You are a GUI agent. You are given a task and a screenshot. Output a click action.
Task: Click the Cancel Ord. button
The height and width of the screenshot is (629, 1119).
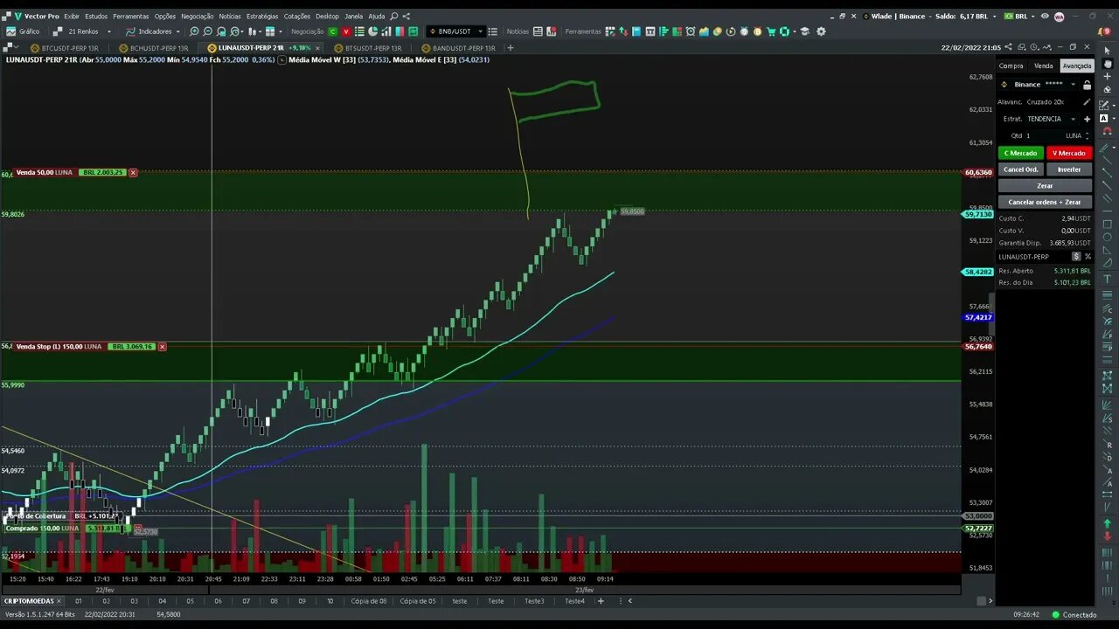(x=1020, y=169)
